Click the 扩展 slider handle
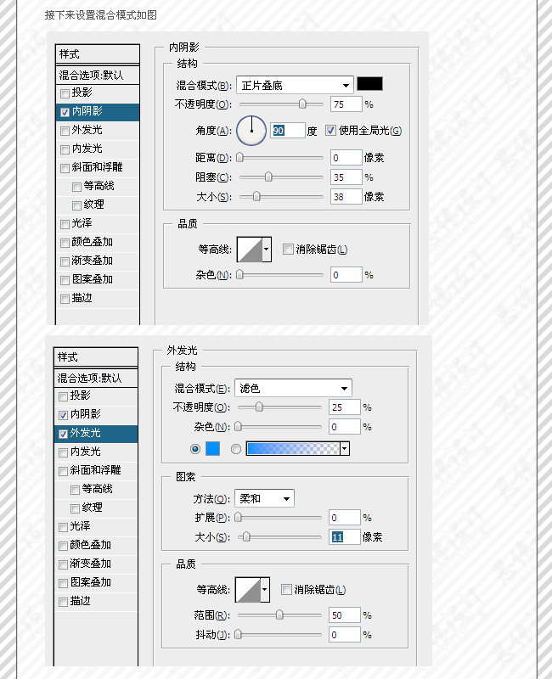This screenshot has width=552, height=679. 238,518
